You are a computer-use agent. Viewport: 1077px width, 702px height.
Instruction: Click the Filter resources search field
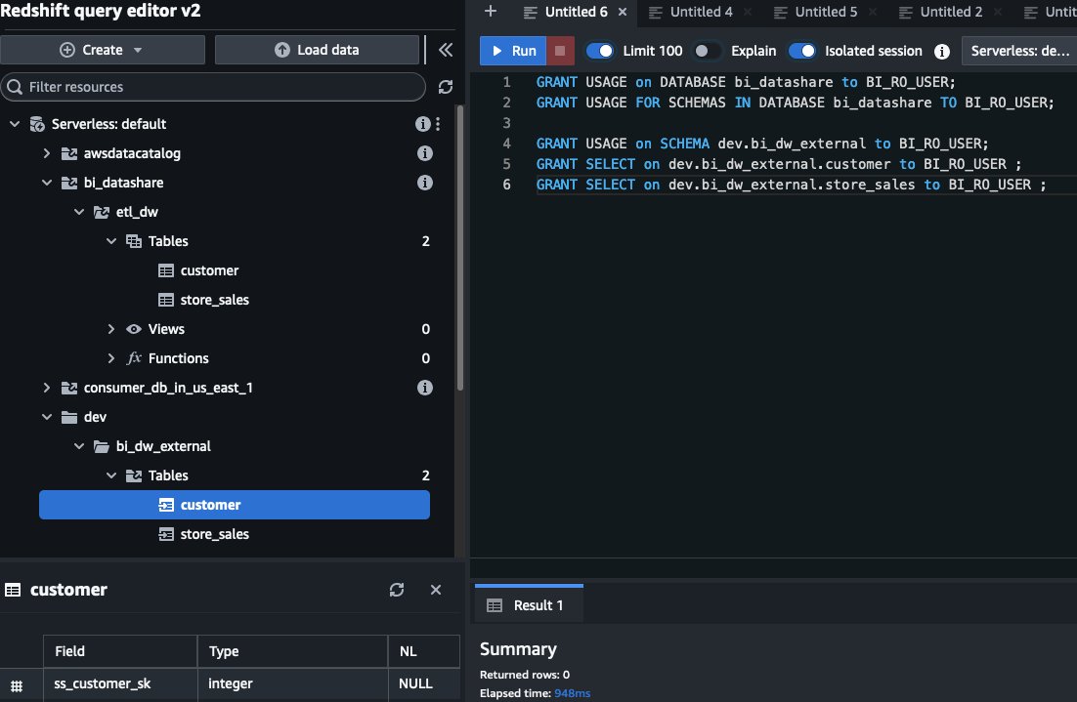(x=214, y=87)
